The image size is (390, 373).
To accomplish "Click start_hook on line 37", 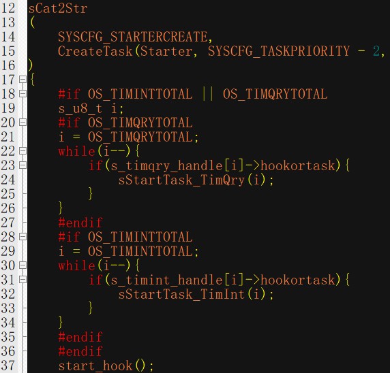I will [x=95, y=366].
